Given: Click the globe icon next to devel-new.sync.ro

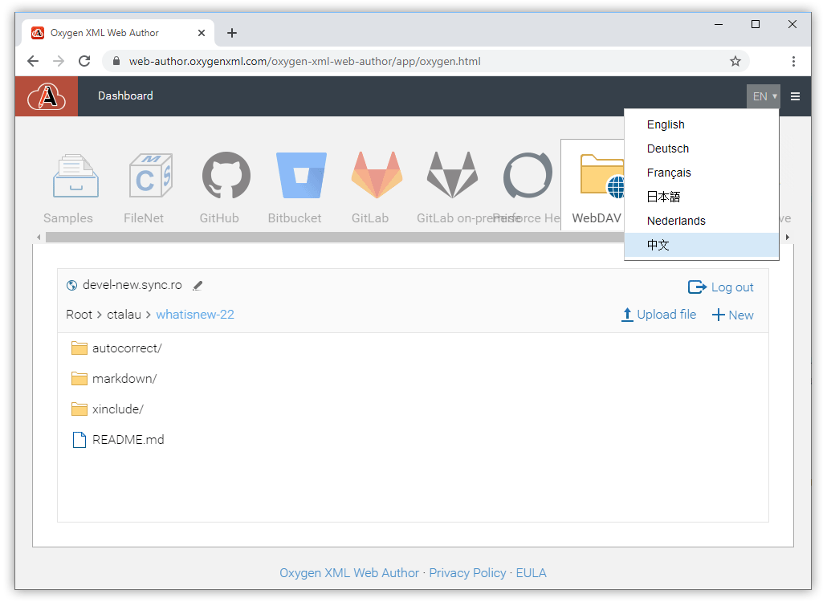Looking at the screenshot, I should pyautogui.click(x=71, y=286).
